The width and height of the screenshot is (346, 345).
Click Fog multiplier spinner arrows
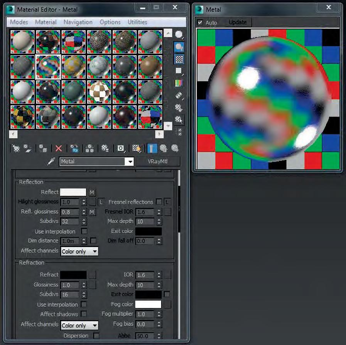[159, 314]
